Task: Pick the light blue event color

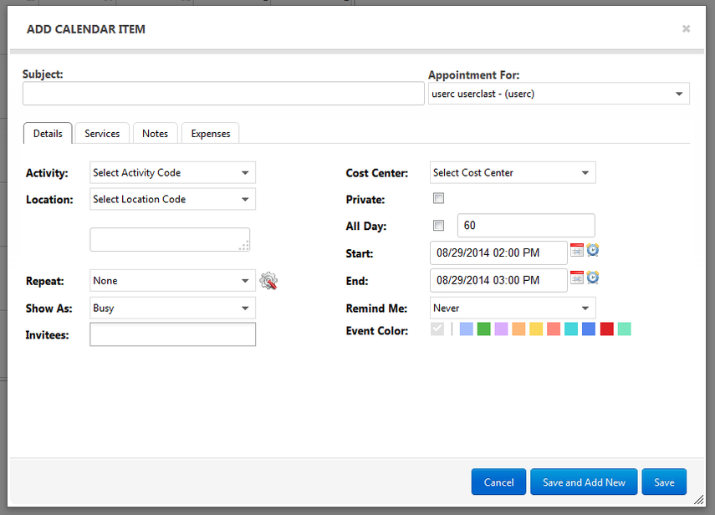Action: [466, 329]
